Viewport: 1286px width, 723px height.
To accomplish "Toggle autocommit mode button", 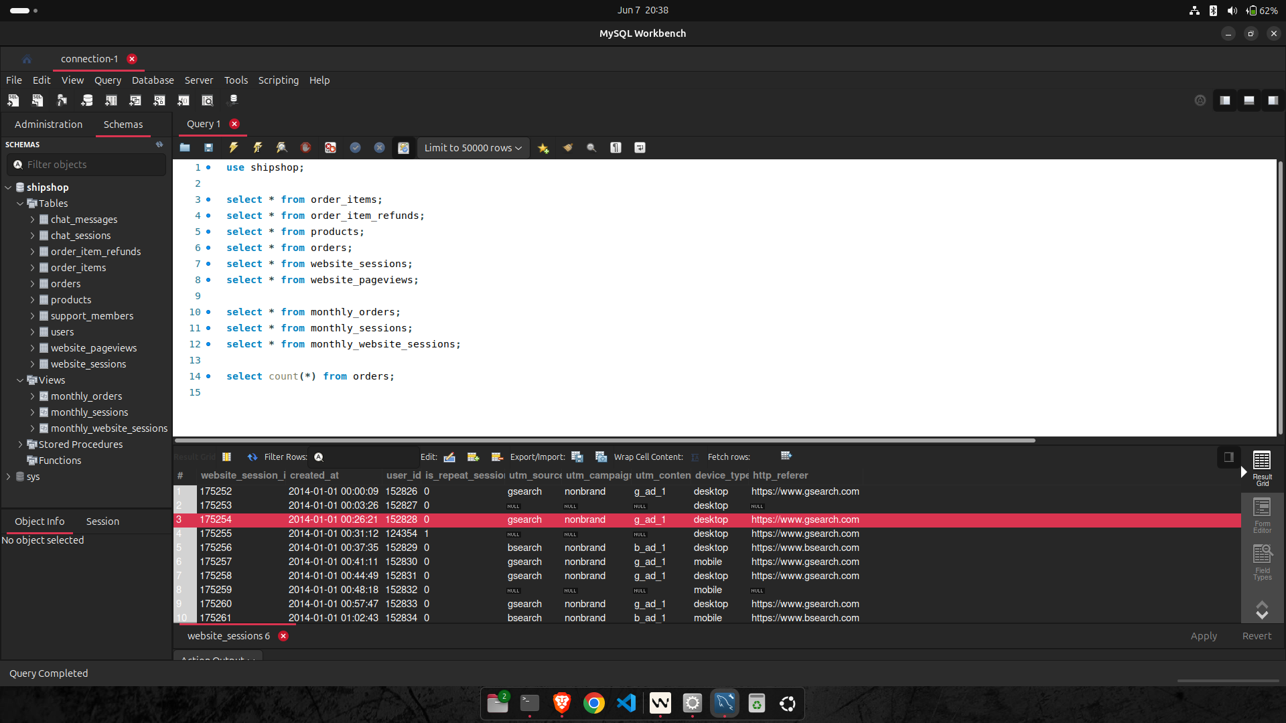I will (x=403, y=148).
